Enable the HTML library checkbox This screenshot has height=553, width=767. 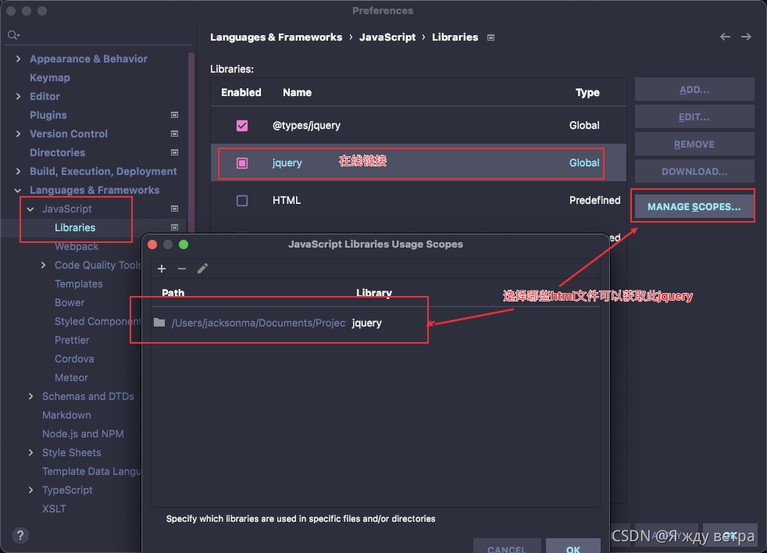tap(242, 201)
